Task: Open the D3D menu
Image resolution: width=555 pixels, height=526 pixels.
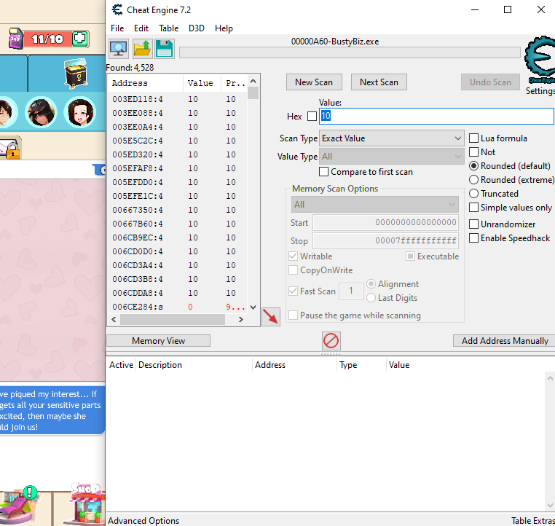Action: click(x=197, y=28)
